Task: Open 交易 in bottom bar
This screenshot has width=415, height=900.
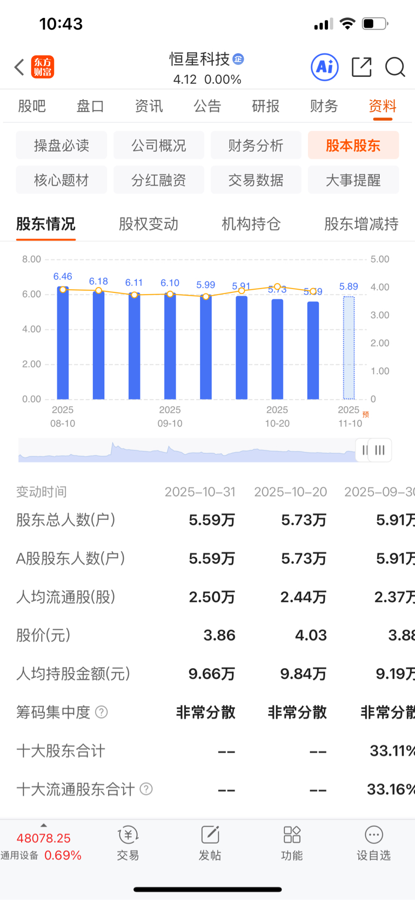Action: click(x=128, y=844)
